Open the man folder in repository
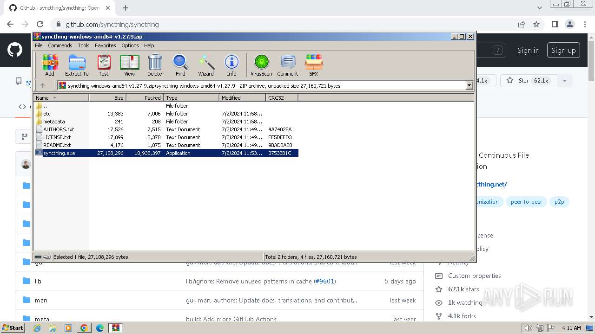Screen dimensions: 595x334 coord(41,300)
